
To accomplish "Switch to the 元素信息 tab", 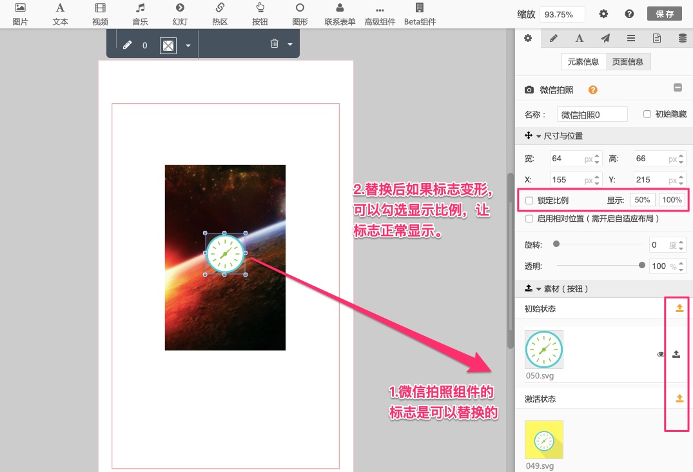I will [x=583, y=62].
